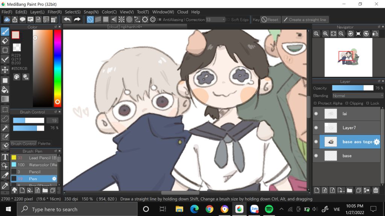The height and width of the screenshot is (216, 385).
Task: Enable Protect Alpha checkbox
Action: tap(315, 103)
